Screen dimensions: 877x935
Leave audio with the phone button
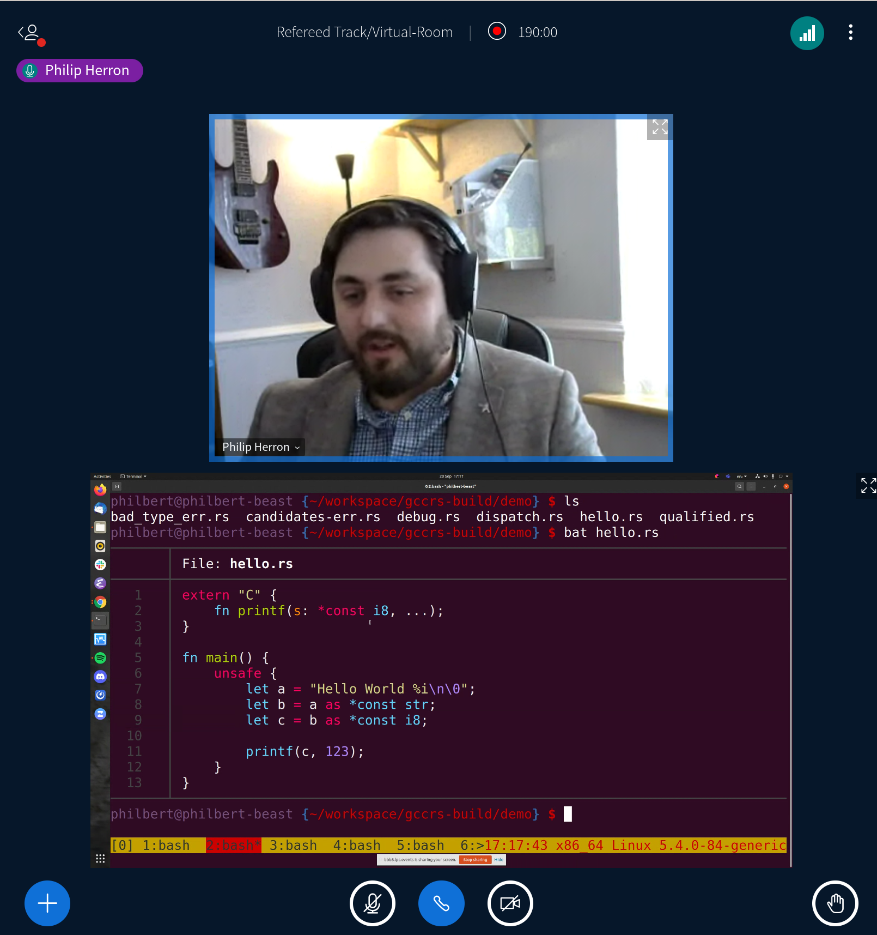coord(441,903)
